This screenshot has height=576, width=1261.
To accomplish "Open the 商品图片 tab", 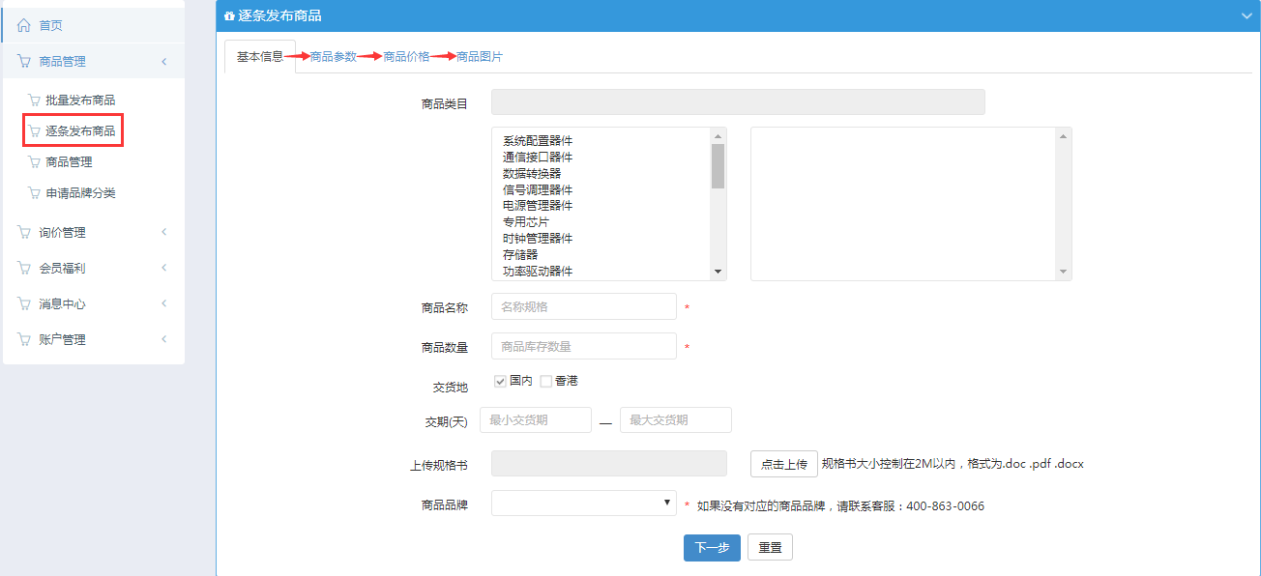I will (x=480, y=57).
